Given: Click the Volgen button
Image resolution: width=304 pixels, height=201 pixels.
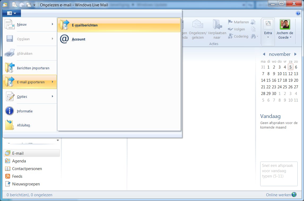Looking at the screenshot, I should (236, 29).
